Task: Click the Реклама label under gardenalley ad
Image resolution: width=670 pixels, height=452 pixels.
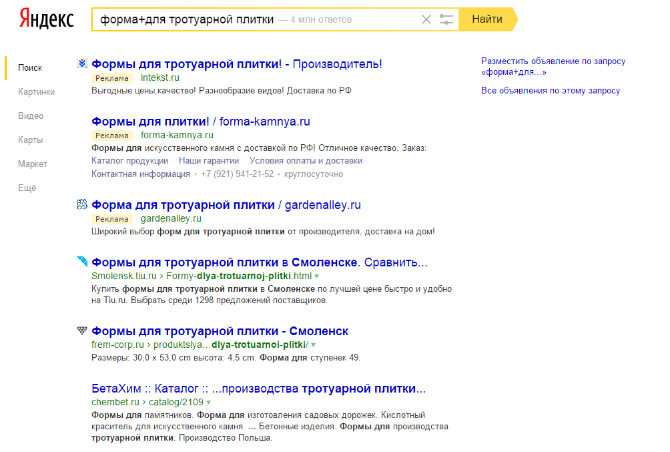Action: click(x=112, y=219)
